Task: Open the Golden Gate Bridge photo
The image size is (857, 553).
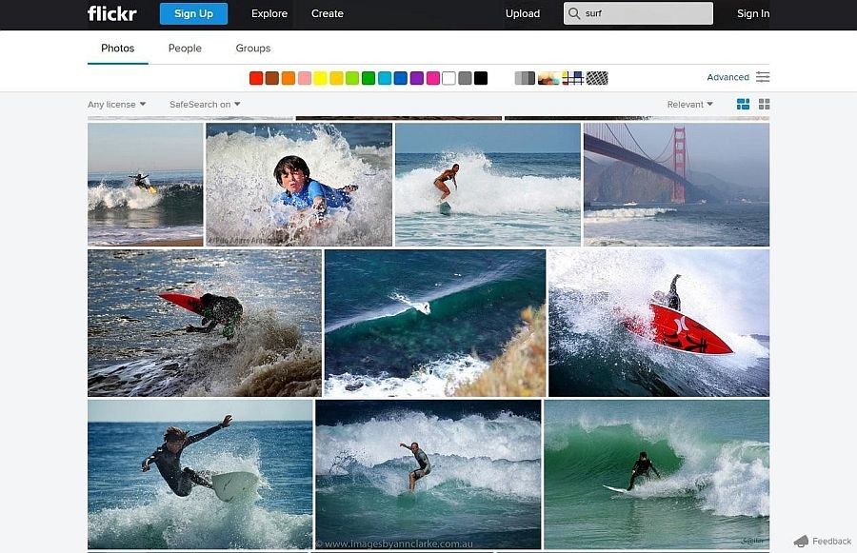Action: pos(676,184)
